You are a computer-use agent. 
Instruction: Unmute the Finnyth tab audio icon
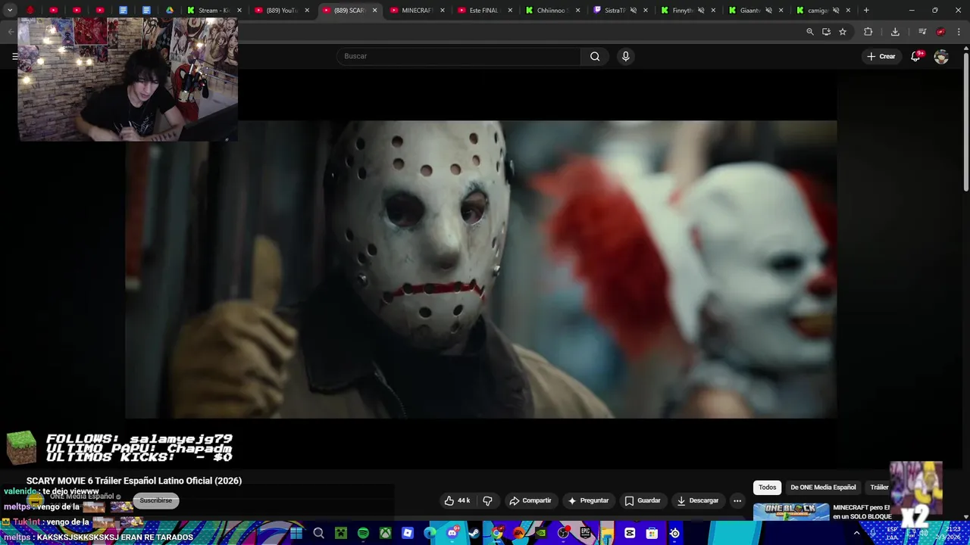[701, 11]
